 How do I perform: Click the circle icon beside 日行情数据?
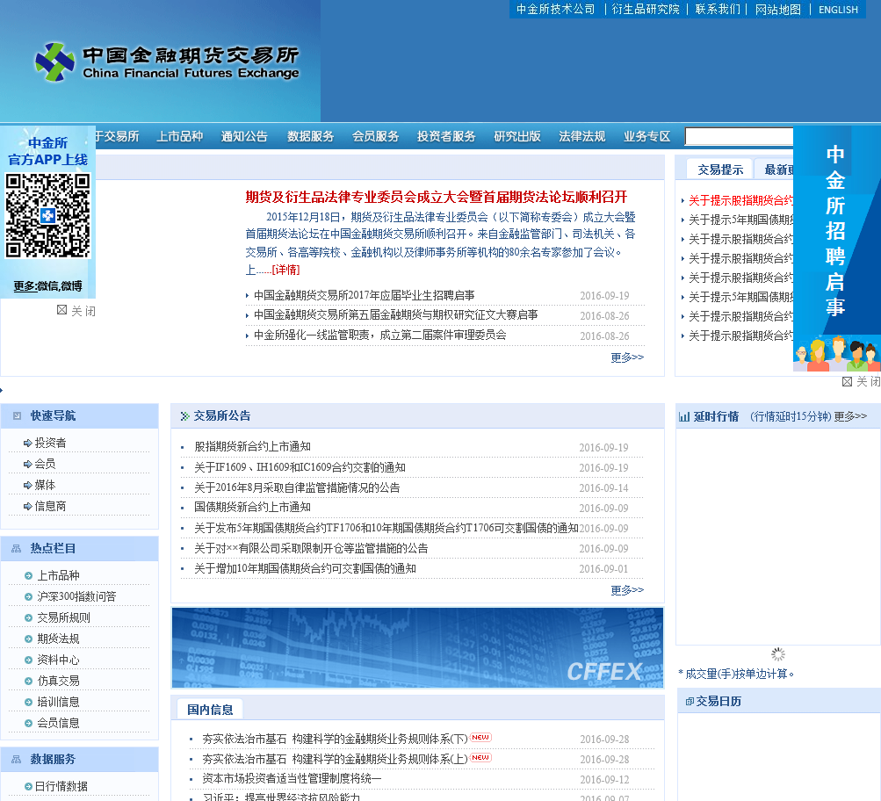click(x=29, y=786)
